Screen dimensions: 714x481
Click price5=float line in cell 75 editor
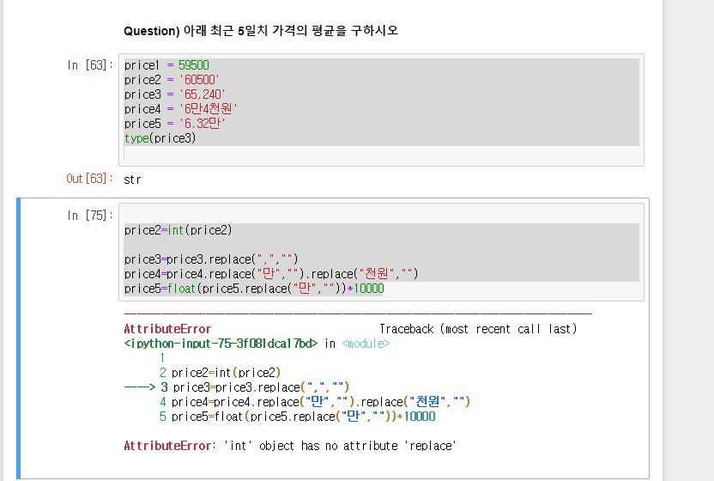254,289
